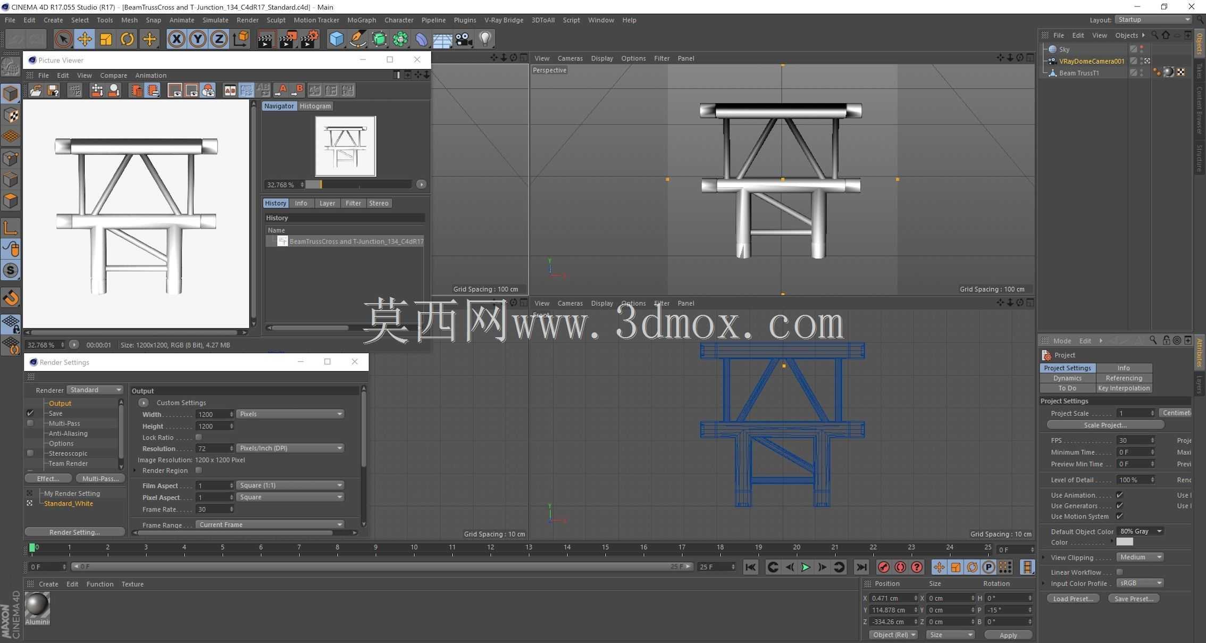
Task: Toggle Multi-Pass checkbox in Render Settings
Action: pyautogui.click(x=30, y=423)
